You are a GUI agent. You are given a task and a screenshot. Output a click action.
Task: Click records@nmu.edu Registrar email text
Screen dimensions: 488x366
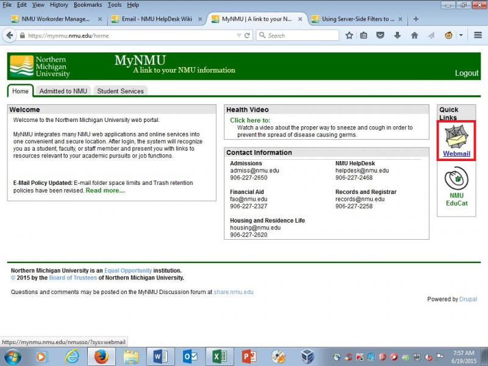pos(360,199)
